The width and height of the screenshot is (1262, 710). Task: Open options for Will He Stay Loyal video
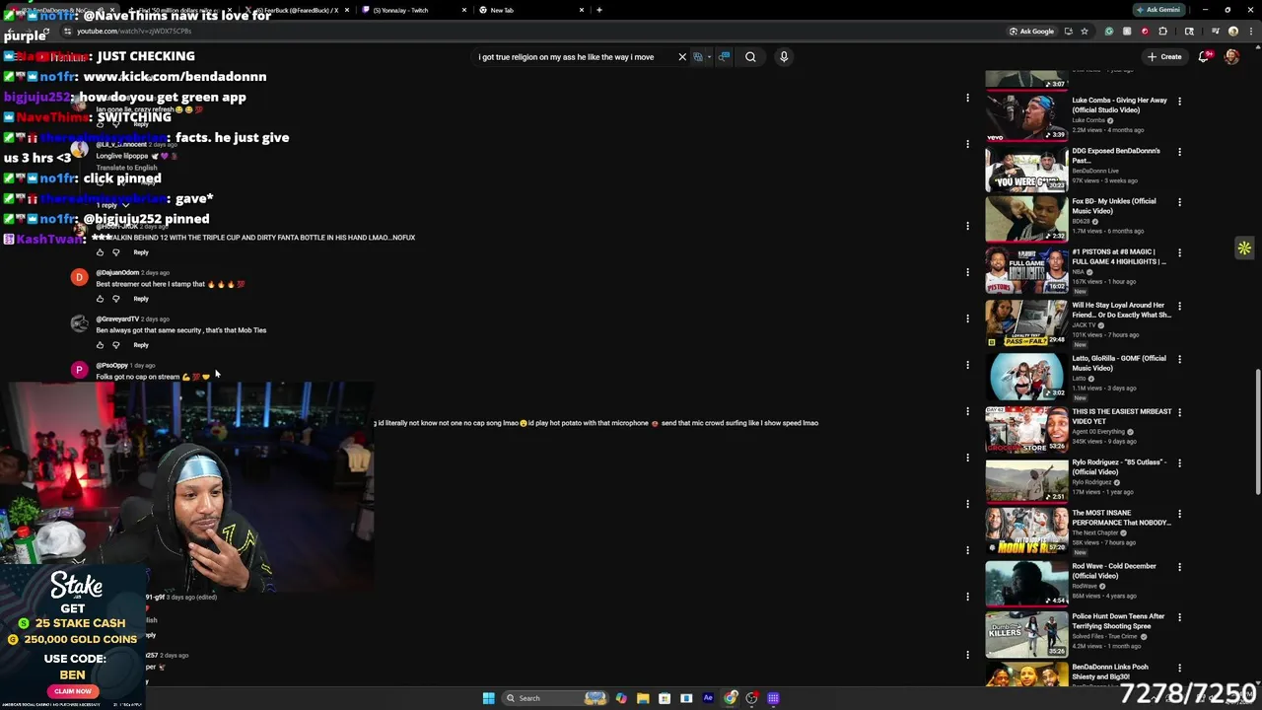click(1179, 306)
